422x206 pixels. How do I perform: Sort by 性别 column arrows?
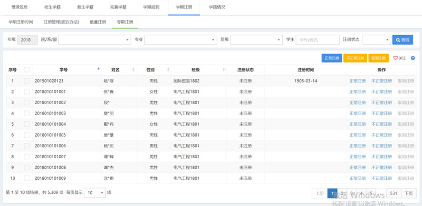click(168, 70)
